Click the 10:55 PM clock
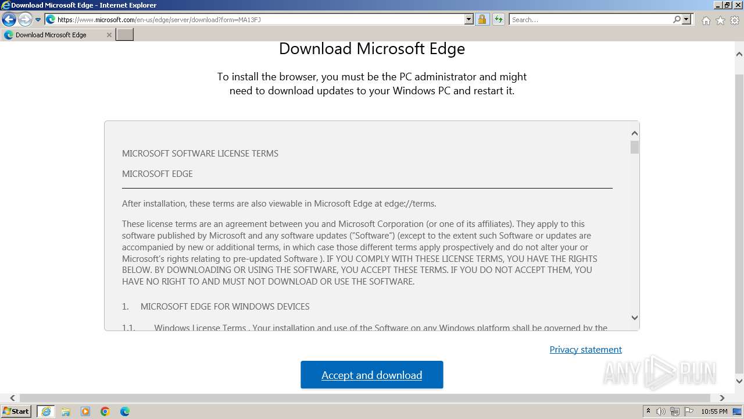 tap(714, 411)
